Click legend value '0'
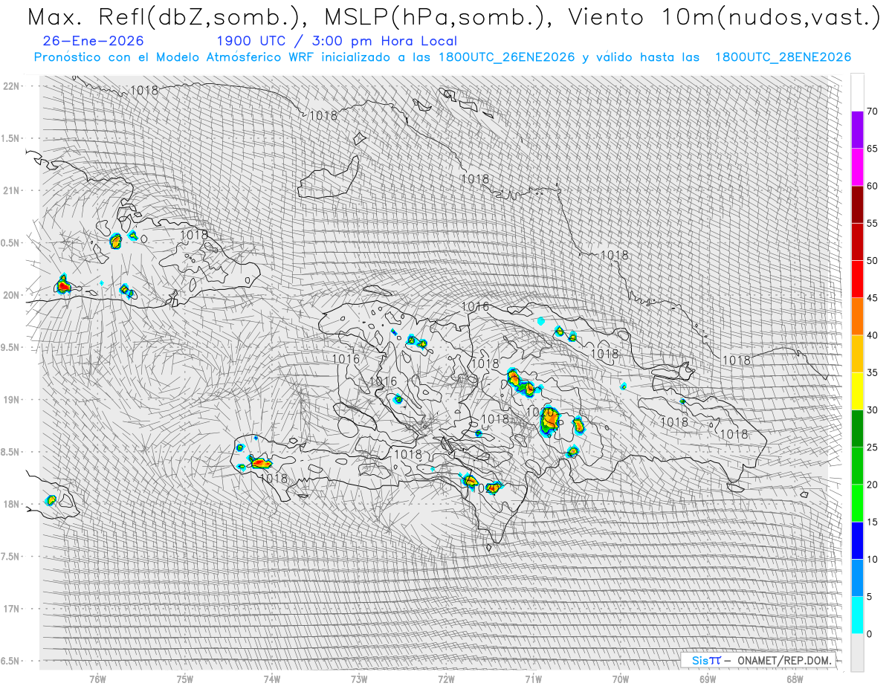Viewport: 892px width, 689px height. pos(870,634)
